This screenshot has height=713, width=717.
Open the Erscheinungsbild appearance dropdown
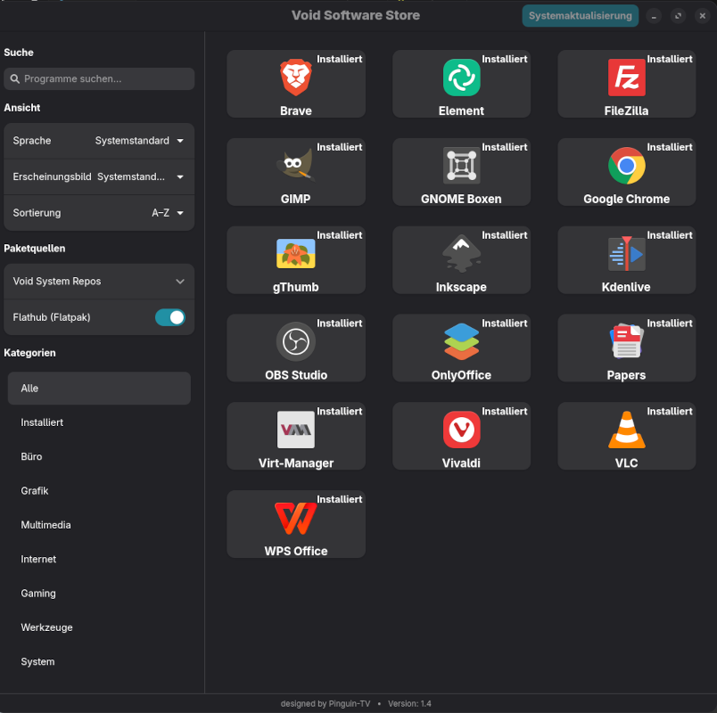tap(139, 176)
